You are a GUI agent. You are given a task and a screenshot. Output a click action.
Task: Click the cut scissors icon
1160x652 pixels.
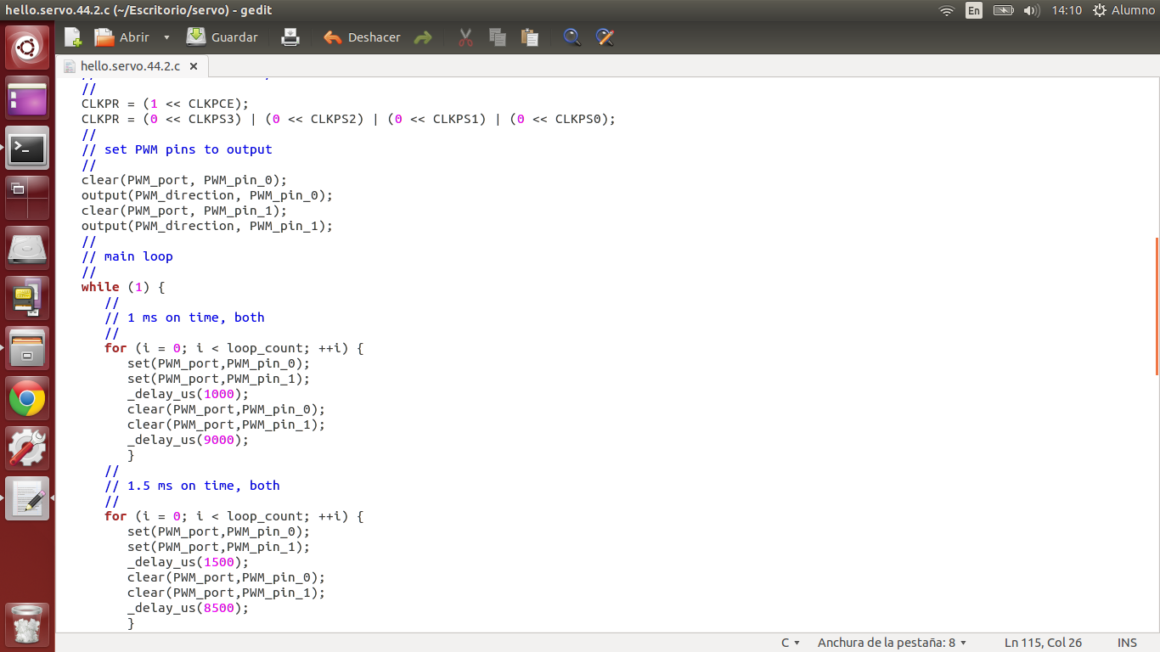point(465,37)
